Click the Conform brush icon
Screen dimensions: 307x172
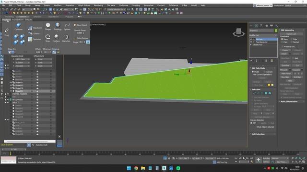[x=19, y=27]
